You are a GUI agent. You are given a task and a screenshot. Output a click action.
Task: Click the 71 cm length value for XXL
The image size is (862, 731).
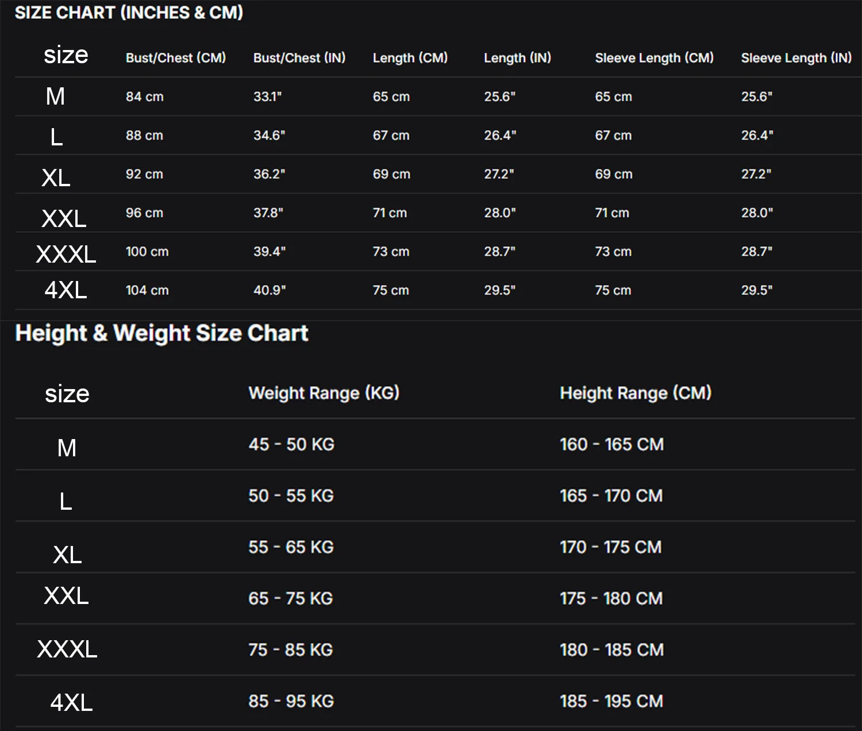(x=390, y=213)
